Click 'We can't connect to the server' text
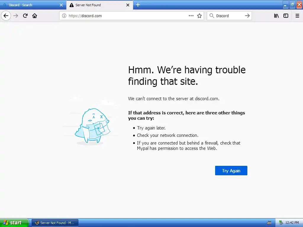The height and width of the screenshot is (227, 303). tap(174, 99)
